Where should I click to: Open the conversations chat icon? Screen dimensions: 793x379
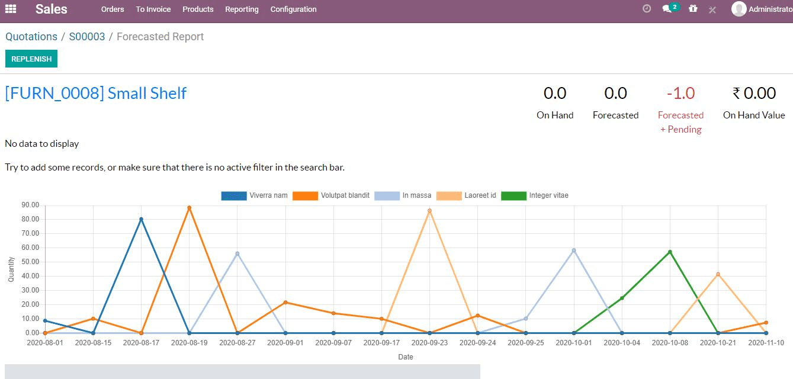[667, 9]
